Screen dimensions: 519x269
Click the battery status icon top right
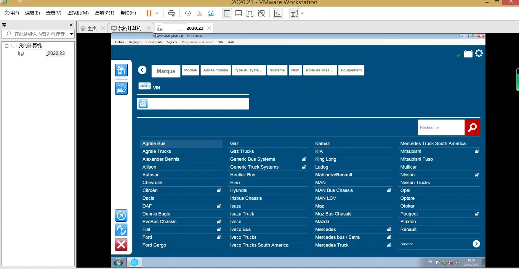tap(468, 54)
